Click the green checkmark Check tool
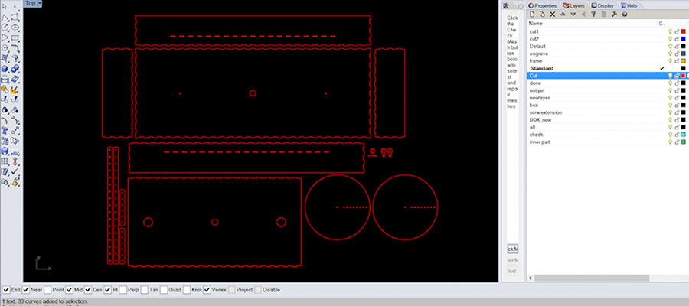 15,171
